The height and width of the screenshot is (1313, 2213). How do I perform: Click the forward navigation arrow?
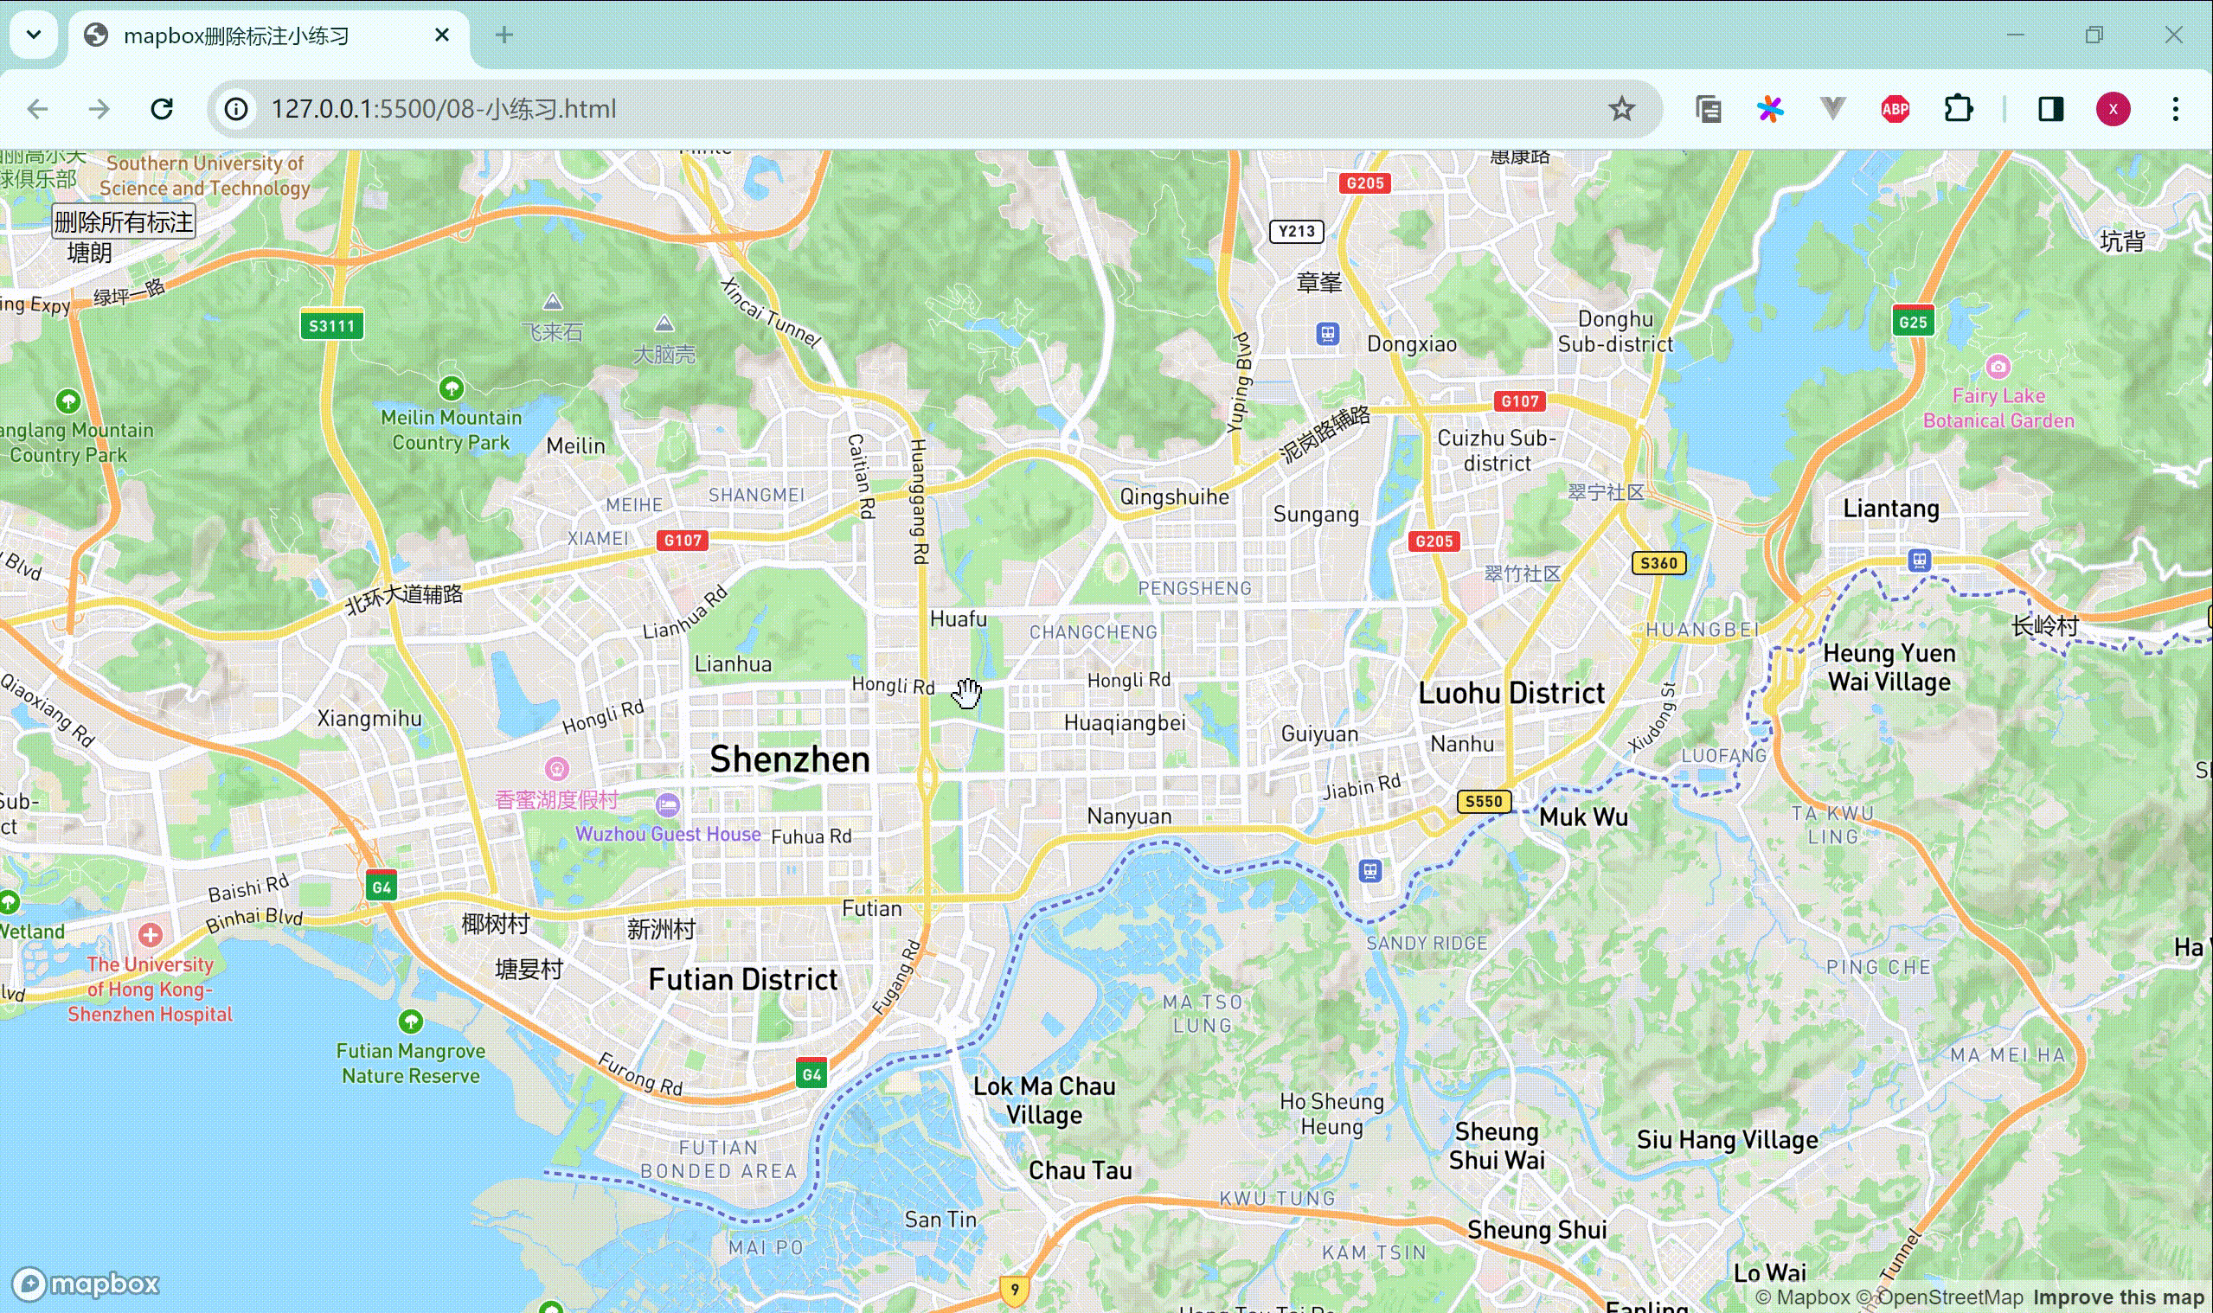pos(99,109)
